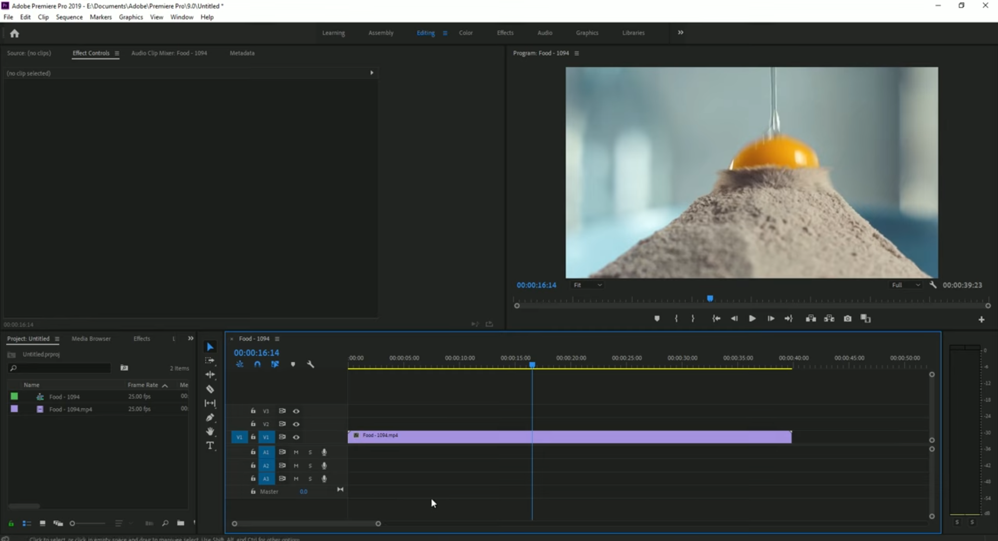This screenshot has height=541, width=998.
Task: Toggle lock on track V2
Action: tap(253, 424)
